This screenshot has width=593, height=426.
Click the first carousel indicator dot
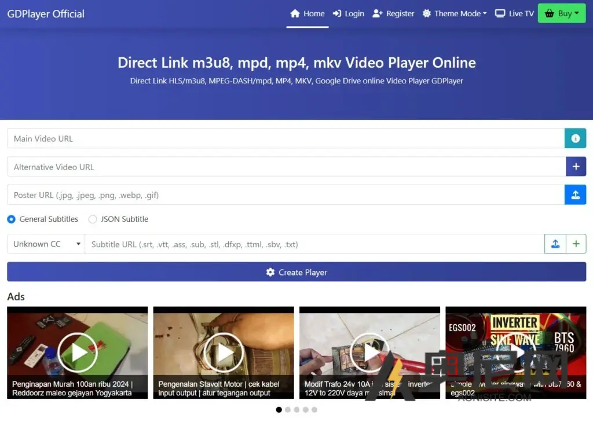(x=279, y=409)
